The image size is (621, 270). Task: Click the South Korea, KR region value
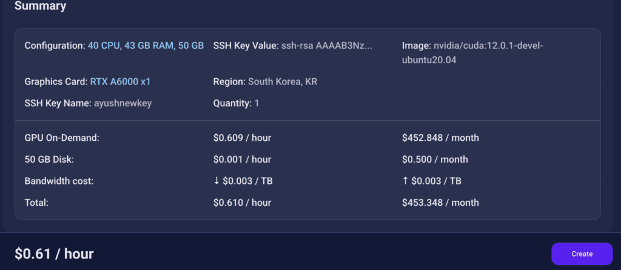coord(283,82)
